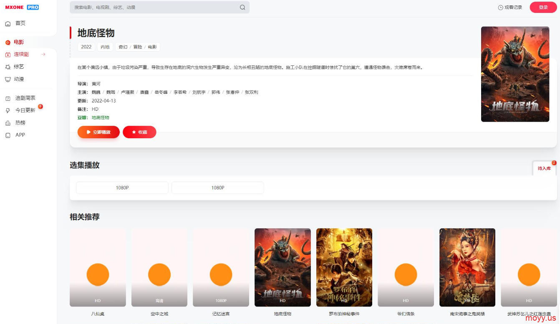The width and height of the screenshot is (560, 324).
Task: Click actor name 郭伟
Action: point(216,92)
